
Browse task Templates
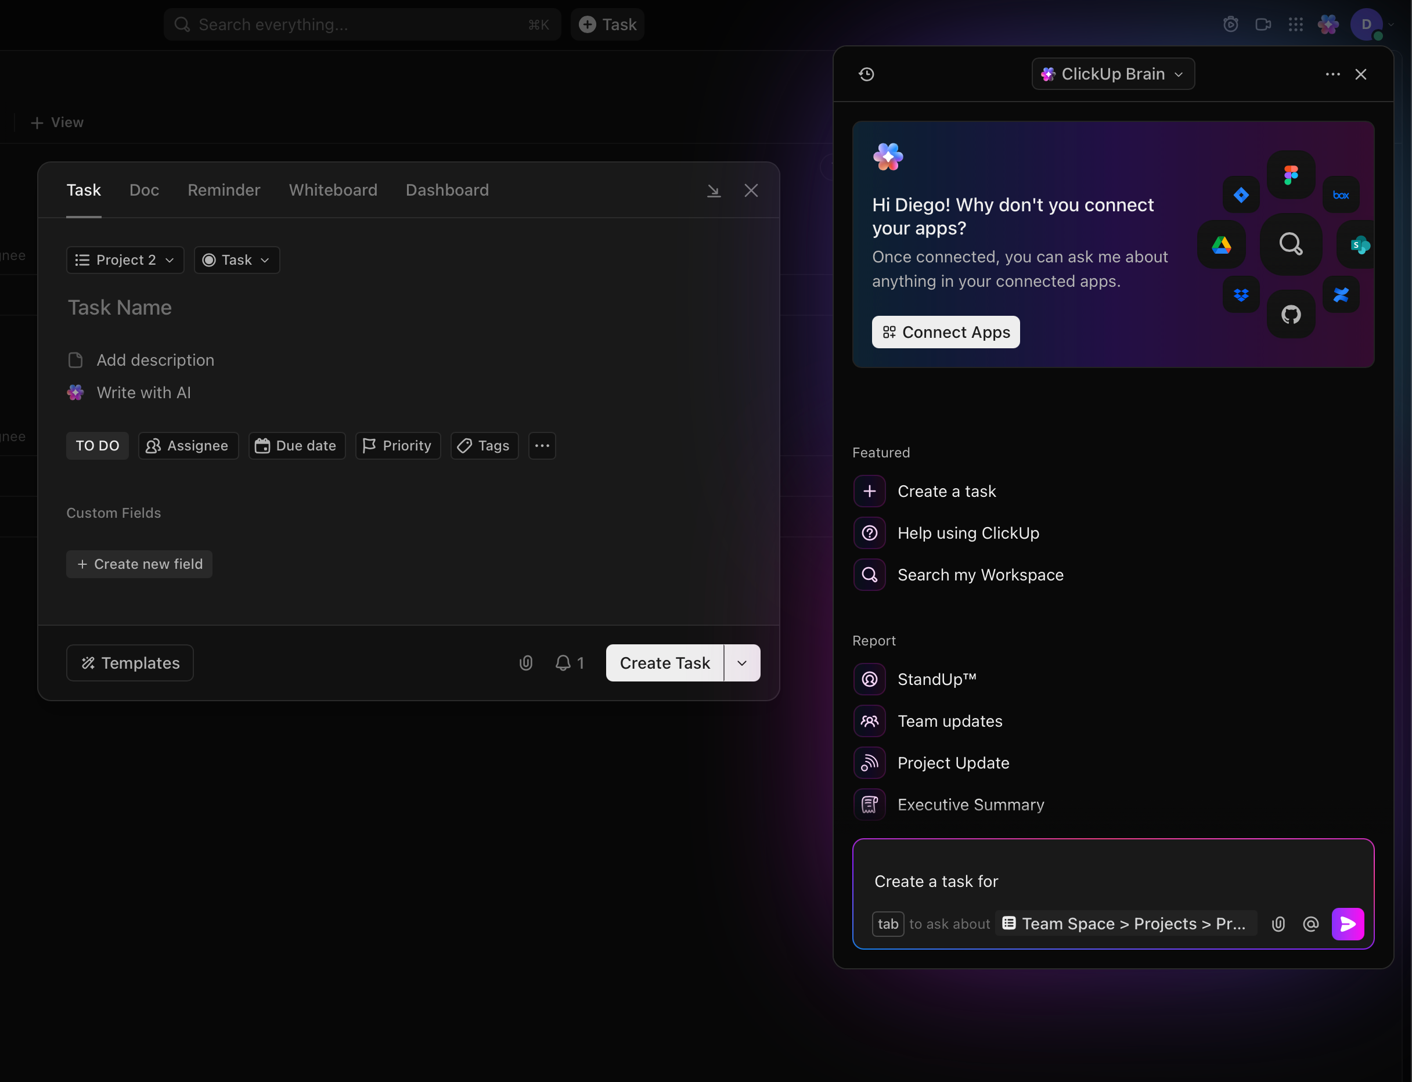point(129,663)
